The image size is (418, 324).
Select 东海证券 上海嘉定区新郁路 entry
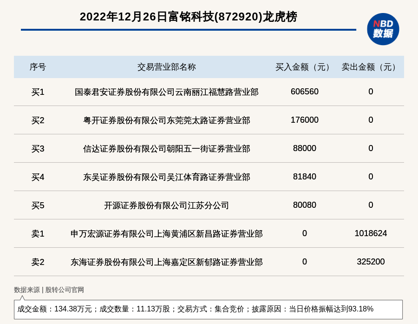point(166,262)
